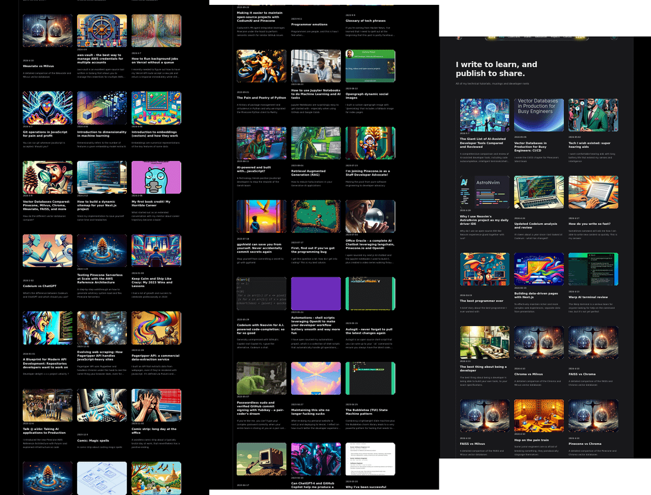This screenshot has height=495, width=651.
Task: Click 'Hop on the pain train' thumbnail
Action: (539, 416)
